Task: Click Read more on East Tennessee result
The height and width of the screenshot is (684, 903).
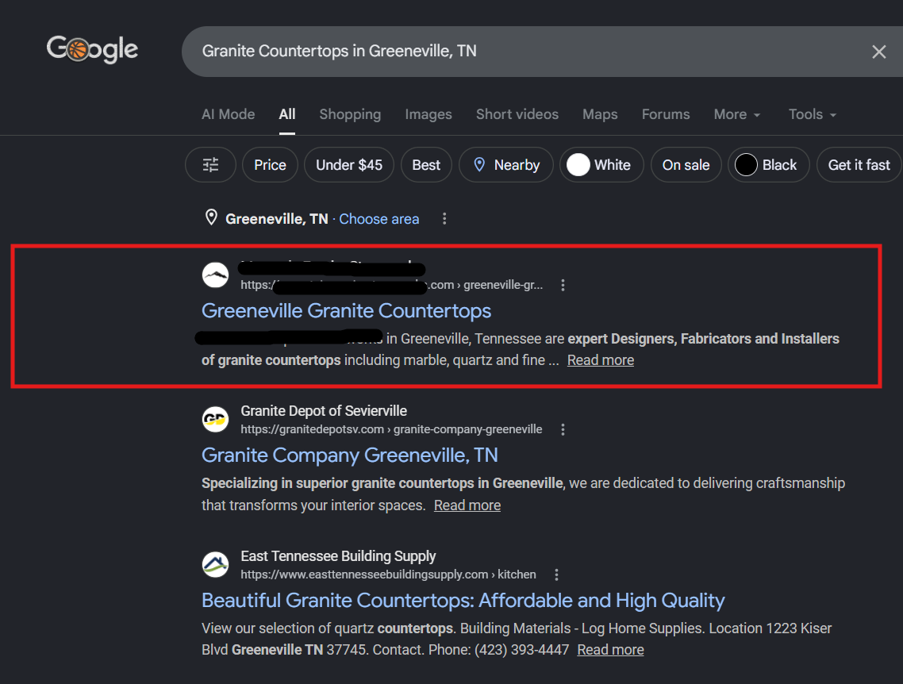Action: click(610, 649)
